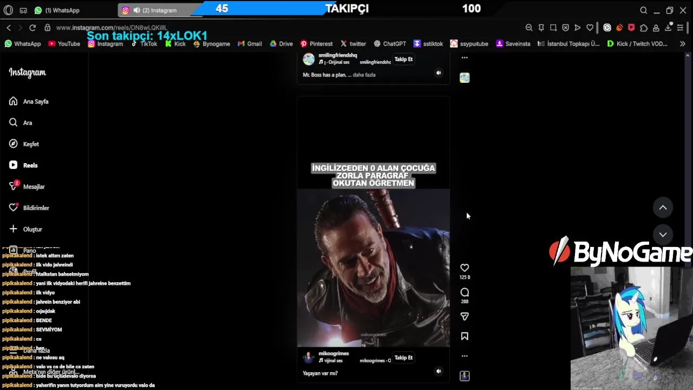Open comments showing 288 on the reel
693x390 pixels.
click(x=465, y=292)
